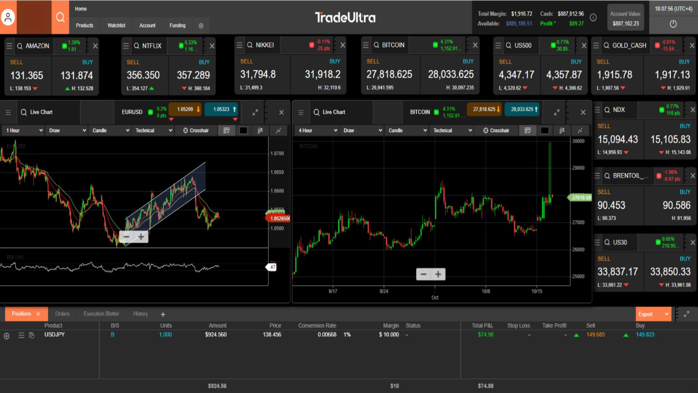
Task: Search instrument in the NTFLIX tile
Action: 137,46
